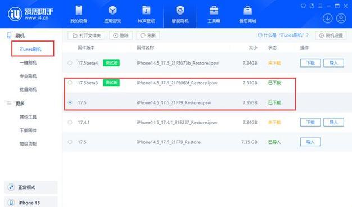Open the three-line main menu icon
The width and height of the screenshot is (352, 207).
point(321,6)
